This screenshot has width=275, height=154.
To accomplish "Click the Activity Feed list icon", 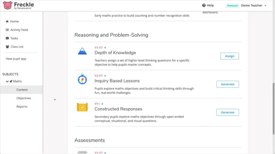I will coord(7,30).
